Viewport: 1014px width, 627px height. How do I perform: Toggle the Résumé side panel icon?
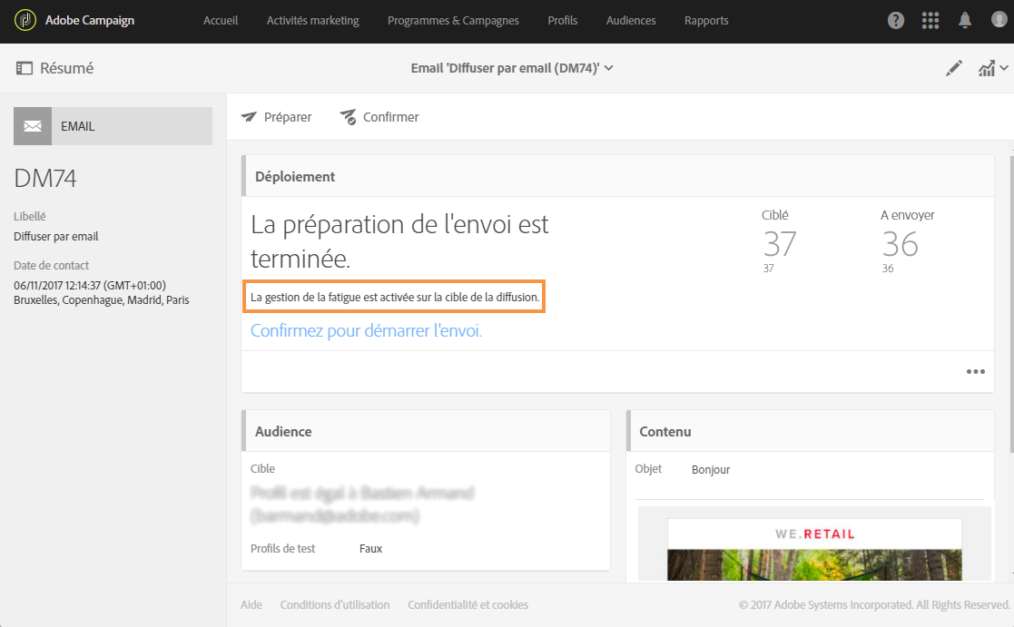click(x=24, y=68)
